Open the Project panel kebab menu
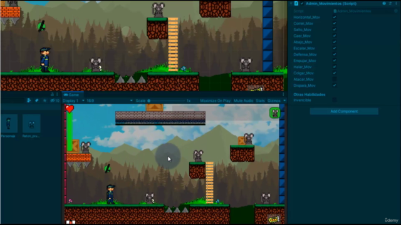This screenshot has height=225, width=401. point(57,94)
